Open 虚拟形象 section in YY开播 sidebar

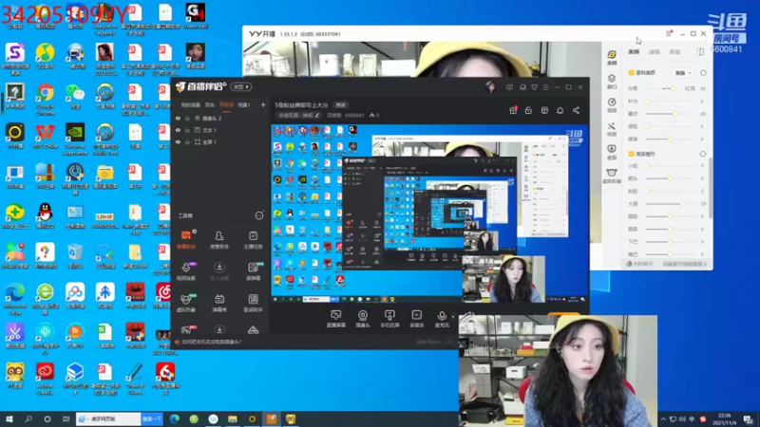pos(612,176)
